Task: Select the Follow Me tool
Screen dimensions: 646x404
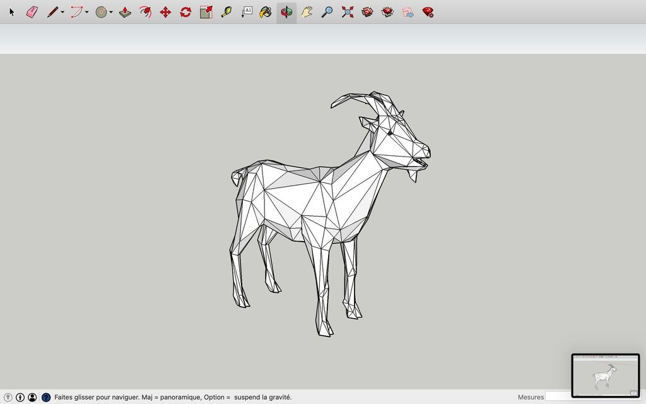Action: (144, 11)
